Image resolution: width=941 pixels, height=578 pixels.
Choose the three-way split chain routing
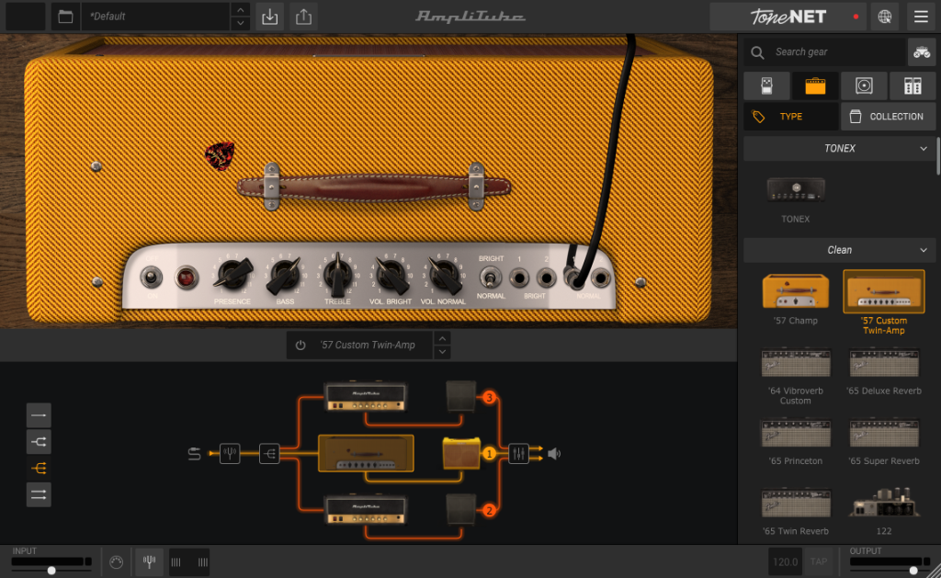pyautogui.click(x=39, y=468)
